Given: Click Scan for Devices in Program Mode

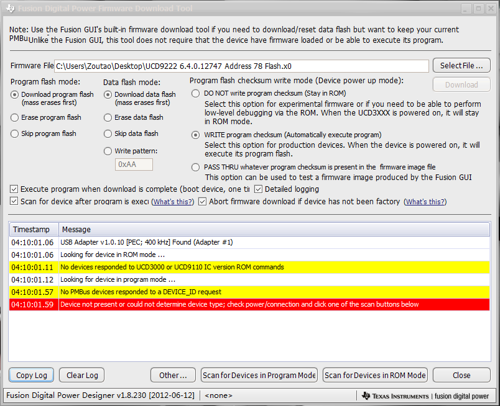Looking at the screenshot, I should 259,376.
